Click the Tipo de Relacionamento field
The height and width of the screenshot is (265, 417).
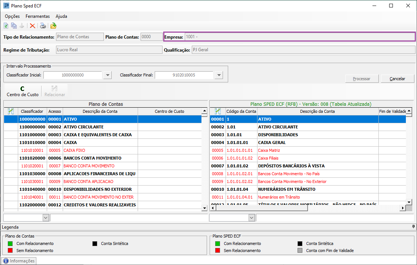[x=80, y=37]
